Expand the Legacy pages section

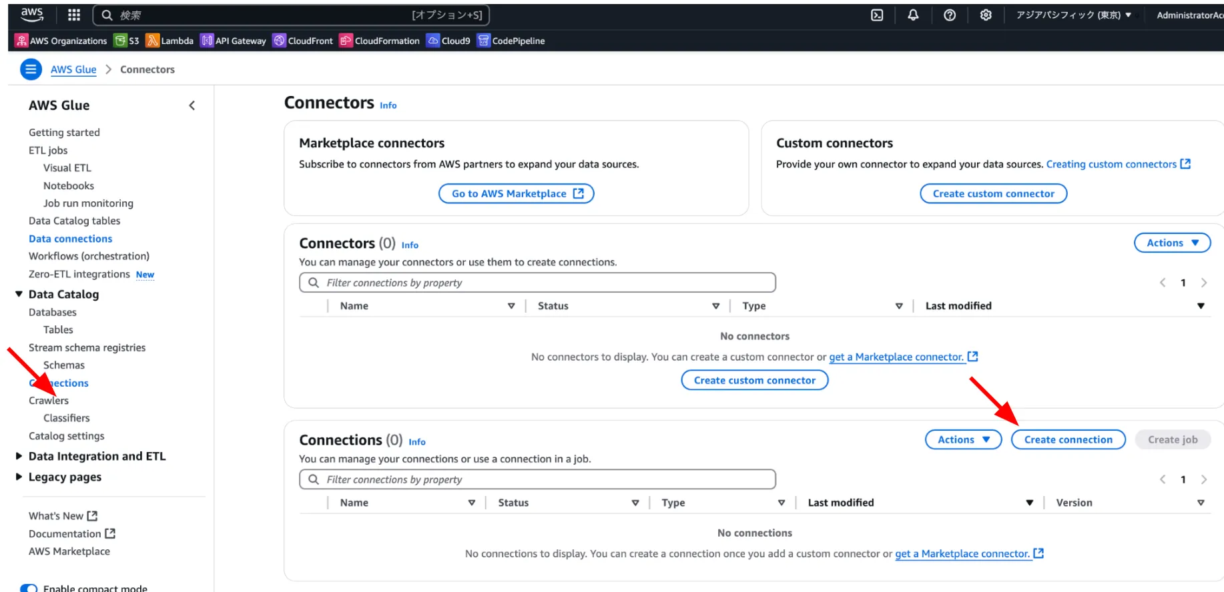[x=19, y=477]
